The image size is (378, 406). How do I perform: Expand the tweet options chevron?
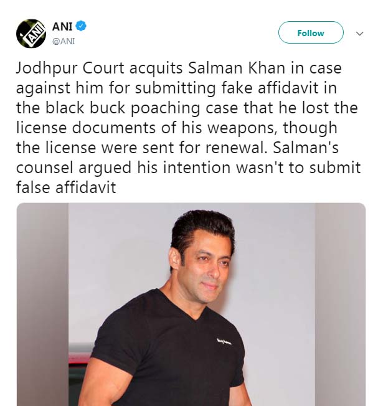(x=359, y=34)
